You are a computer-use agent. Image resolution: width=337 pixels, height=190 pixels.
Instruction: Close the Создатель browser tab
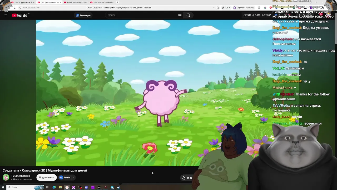pos(60,2)
